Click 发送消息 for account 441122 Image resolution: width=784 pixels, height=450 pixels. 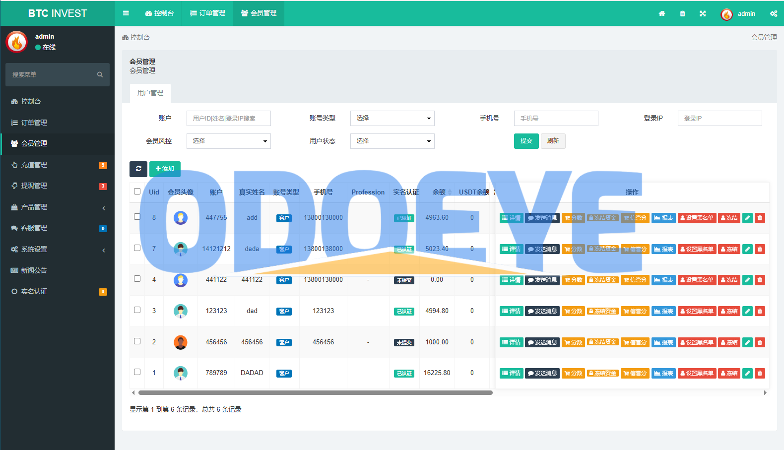(x=542, y=280)
